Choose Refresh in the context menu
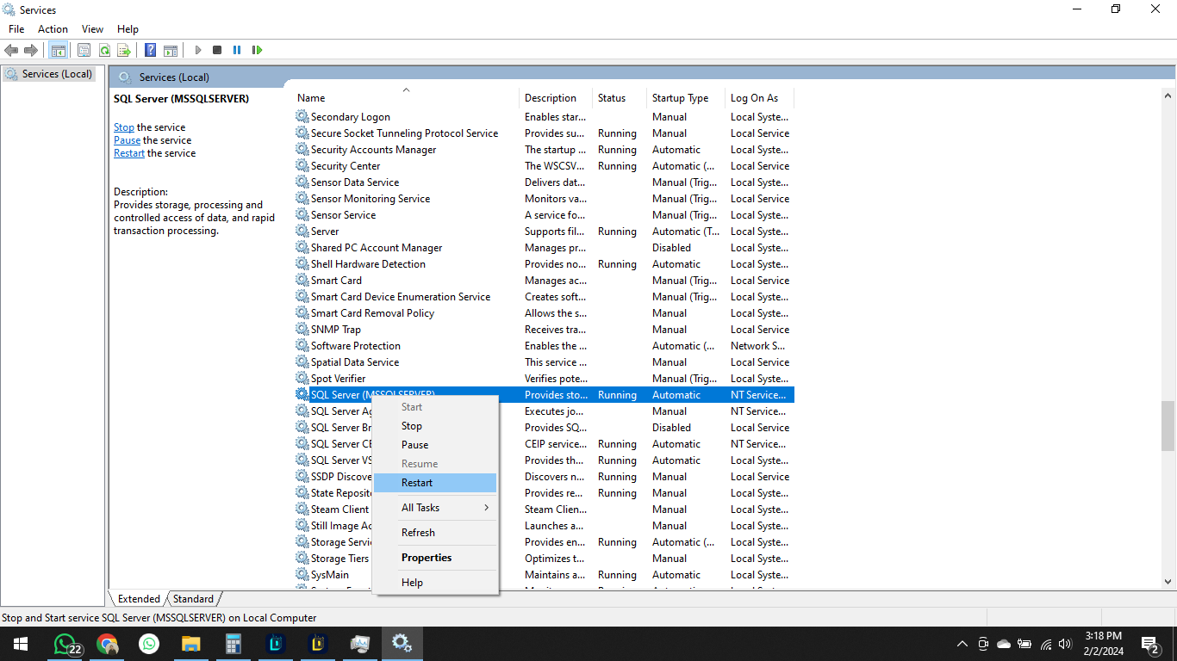The width and height of the screenshot is (1177, 661). pos(435,533)
